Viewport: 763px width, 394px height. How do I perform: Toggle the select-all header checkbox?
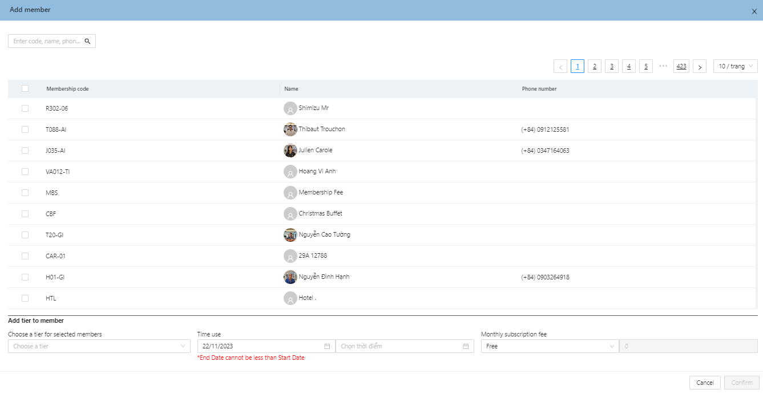(25, 88)
